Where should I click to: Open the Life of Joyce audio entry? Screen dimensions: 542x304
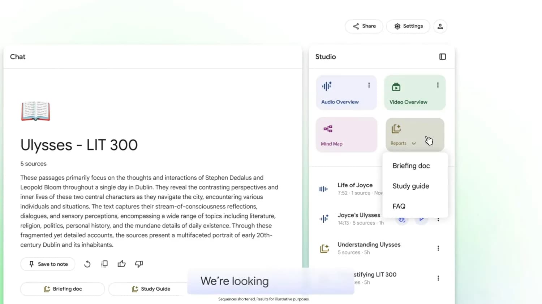click(x=355, y=185)
